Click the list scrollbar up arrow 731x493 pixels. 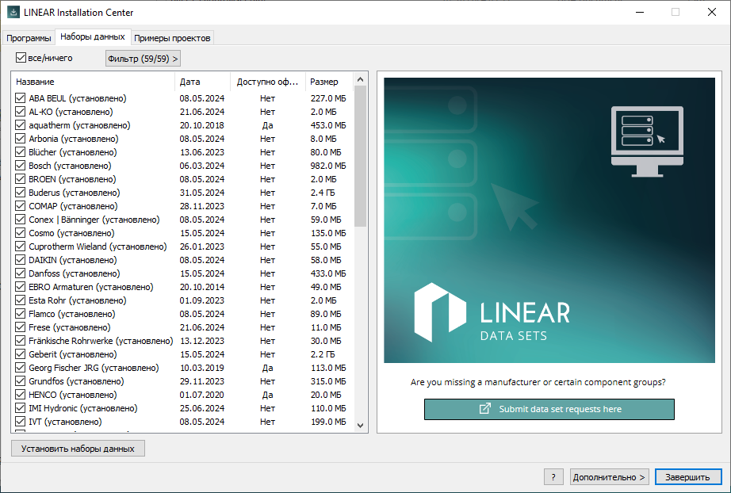360,79
